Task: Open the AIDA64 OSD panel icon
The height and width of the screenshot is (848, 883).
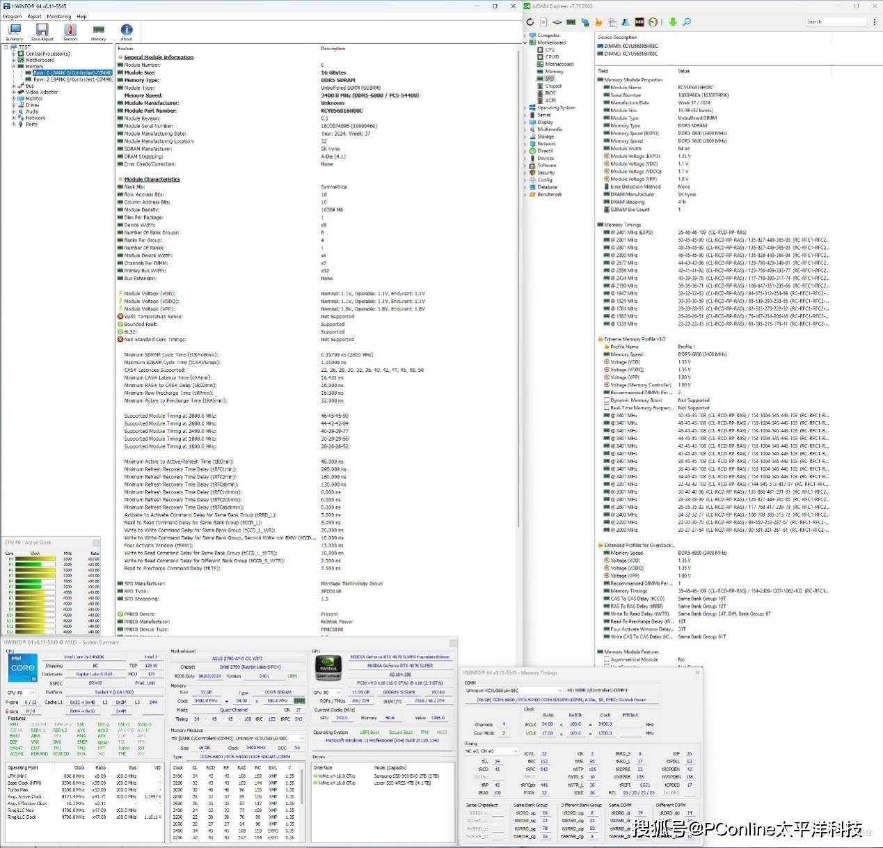Action: 639,22
